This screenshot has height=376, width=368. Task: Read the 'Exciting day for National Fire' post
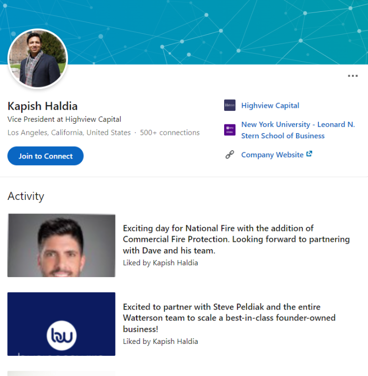click(236, 239)
